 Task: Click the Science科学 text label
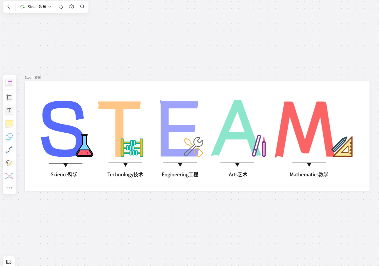tap(64, 175)
